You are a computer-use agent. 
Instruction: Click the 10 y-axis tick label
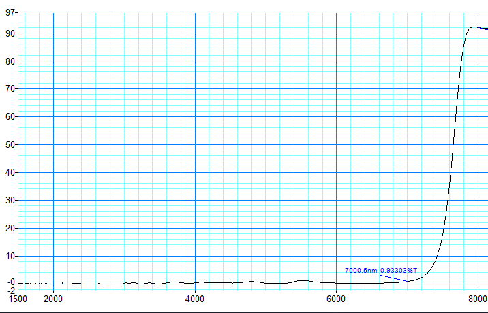(x=10, y=256)
